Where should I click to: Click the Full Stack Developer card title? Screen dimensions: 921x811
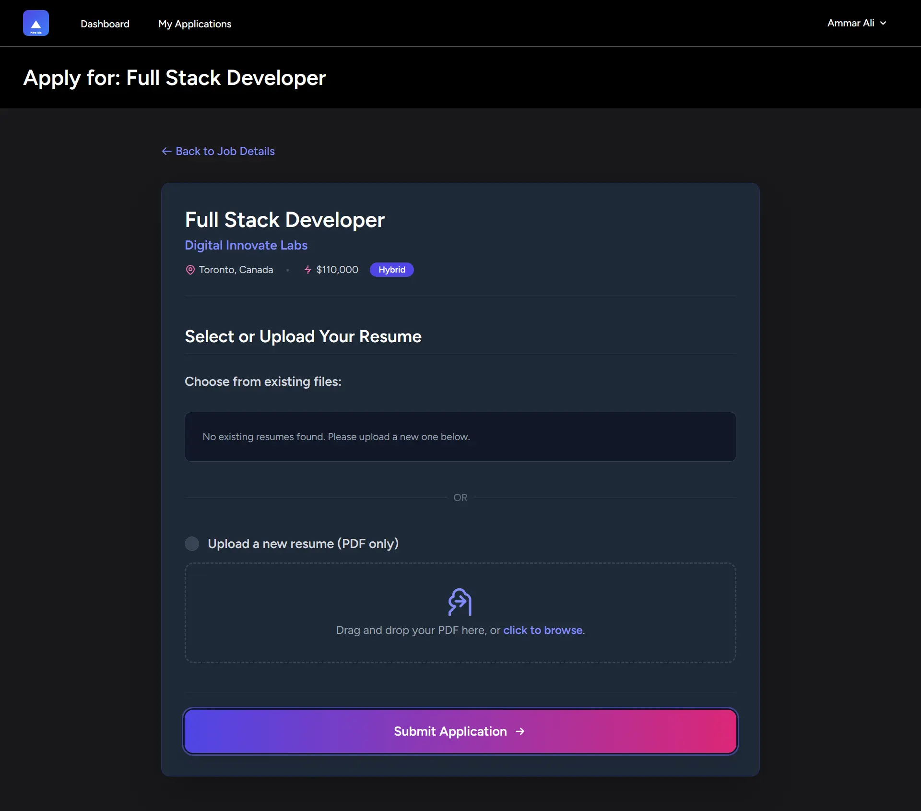284,220
